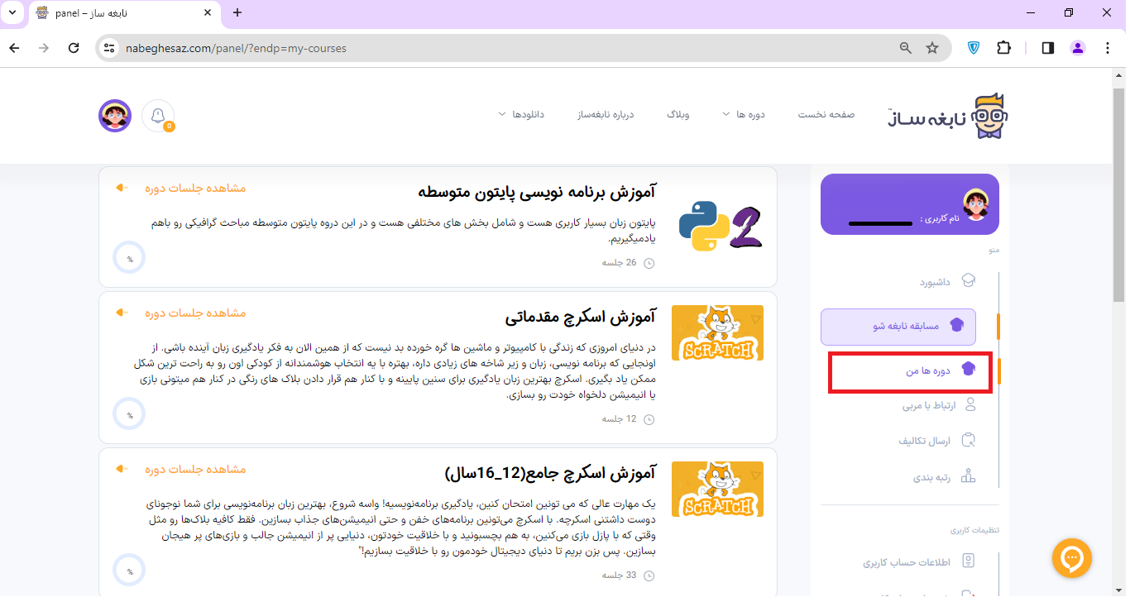Bookmark this page with the star icon
The width and height of the screenshot is (1130, 602).
point(932,48)
